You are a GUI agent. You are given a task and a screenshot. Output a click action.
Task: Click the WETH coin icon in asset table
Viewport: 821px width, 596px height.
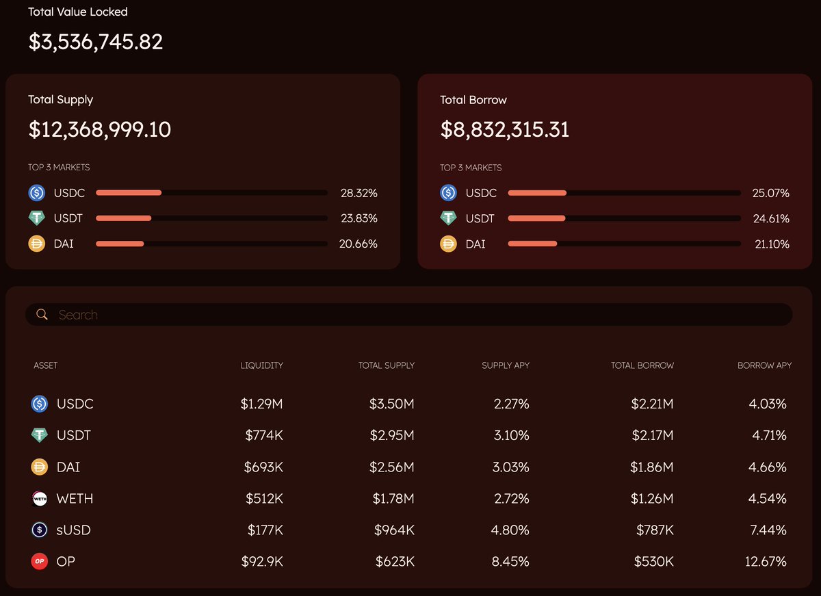tap(40, 498)
